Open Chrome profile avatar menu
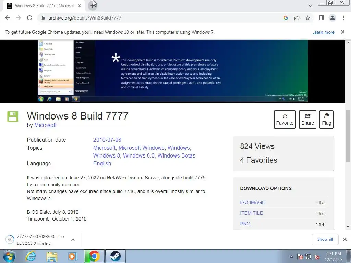The image size is (351, 263). (332, 18)
